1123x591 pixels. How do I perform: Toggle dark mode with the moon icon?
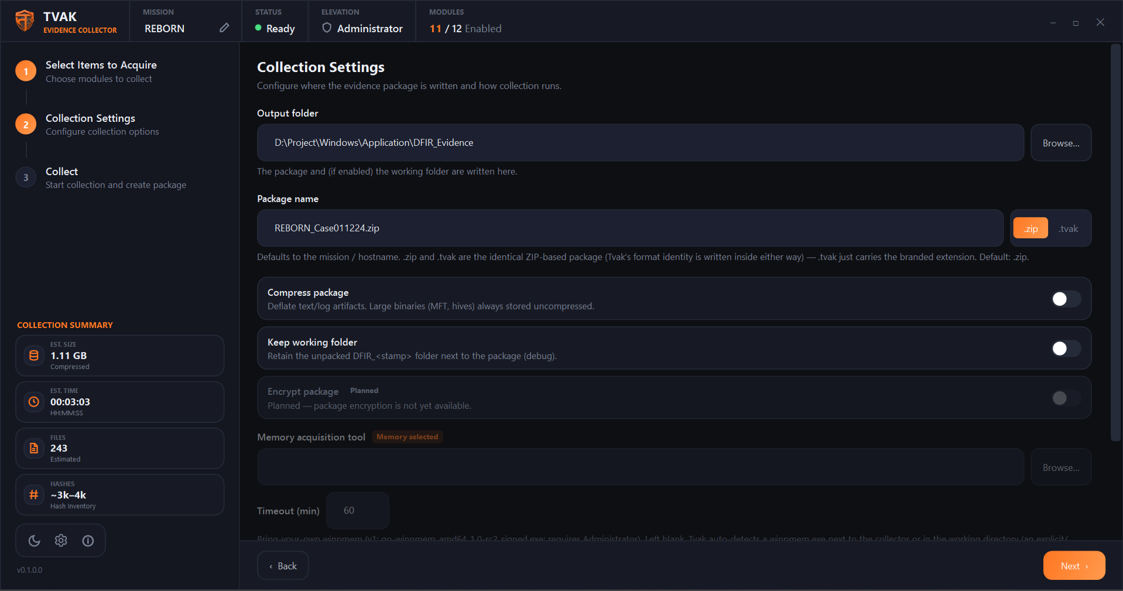(35, 541)
